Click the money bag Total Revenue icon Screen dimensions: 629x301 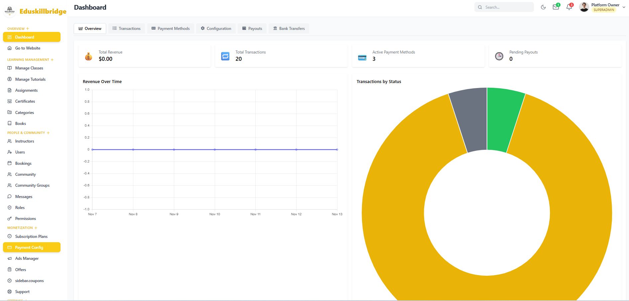(88, 56)
